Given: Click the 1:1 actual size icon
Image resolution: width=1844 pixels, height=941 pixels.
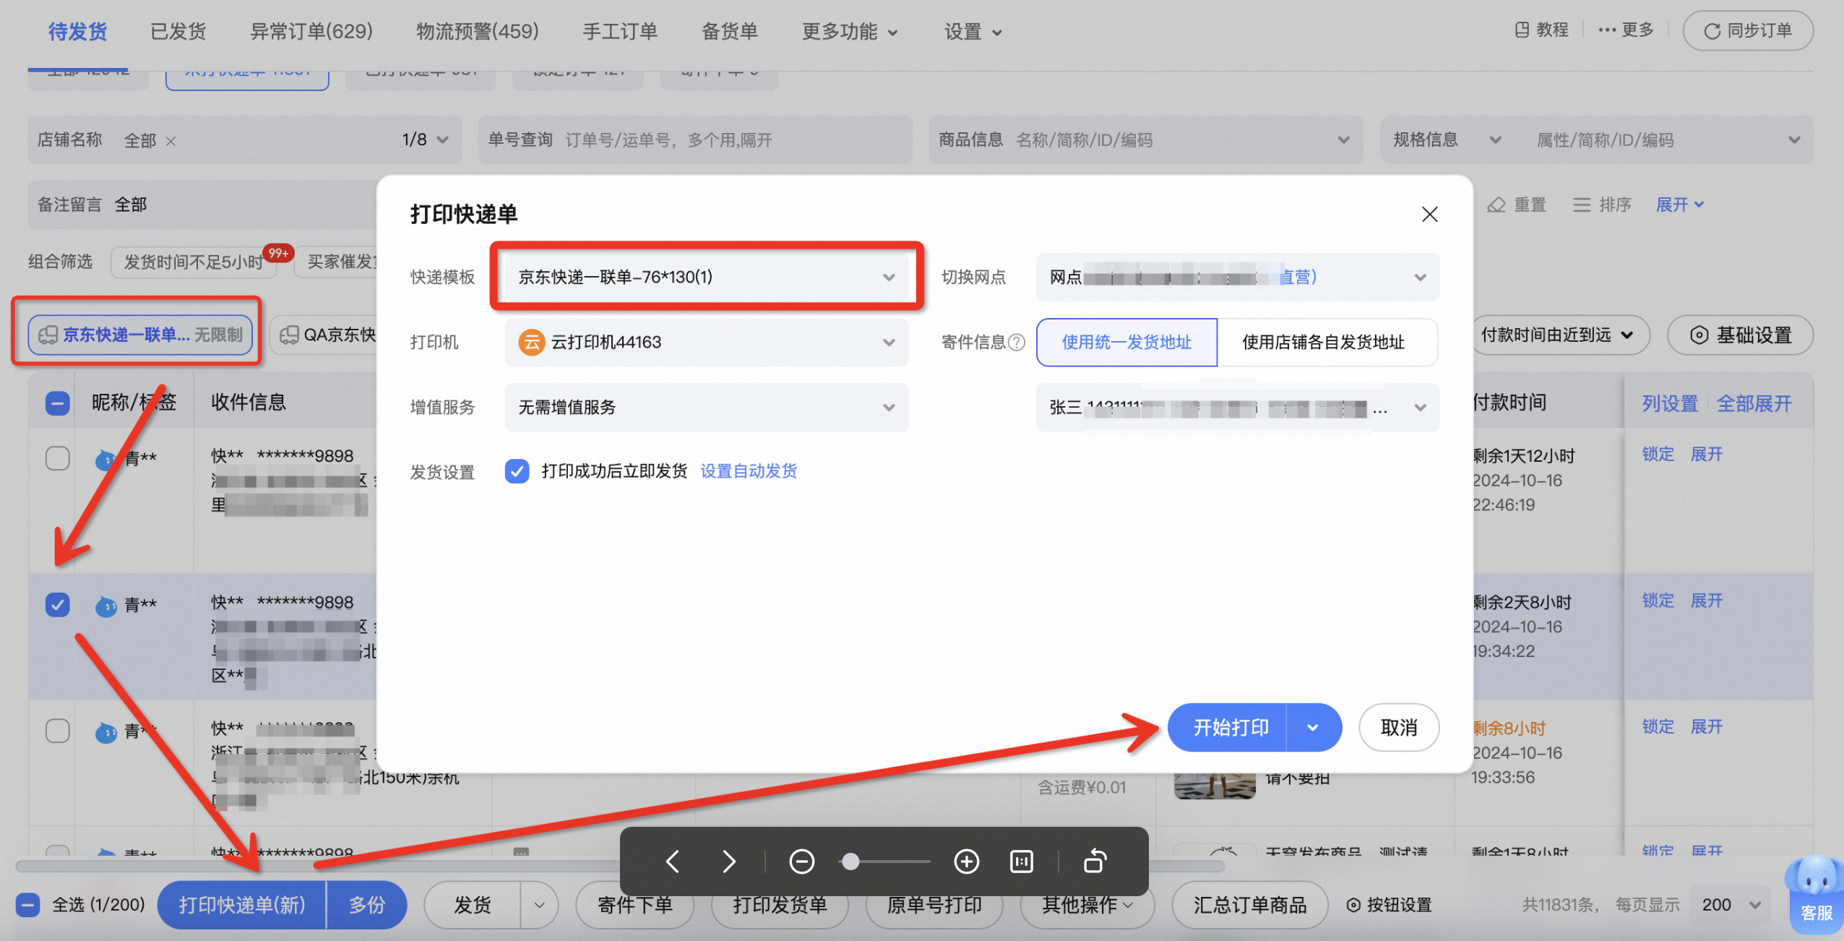Looking at the screenshot, I should point(1022,861).
